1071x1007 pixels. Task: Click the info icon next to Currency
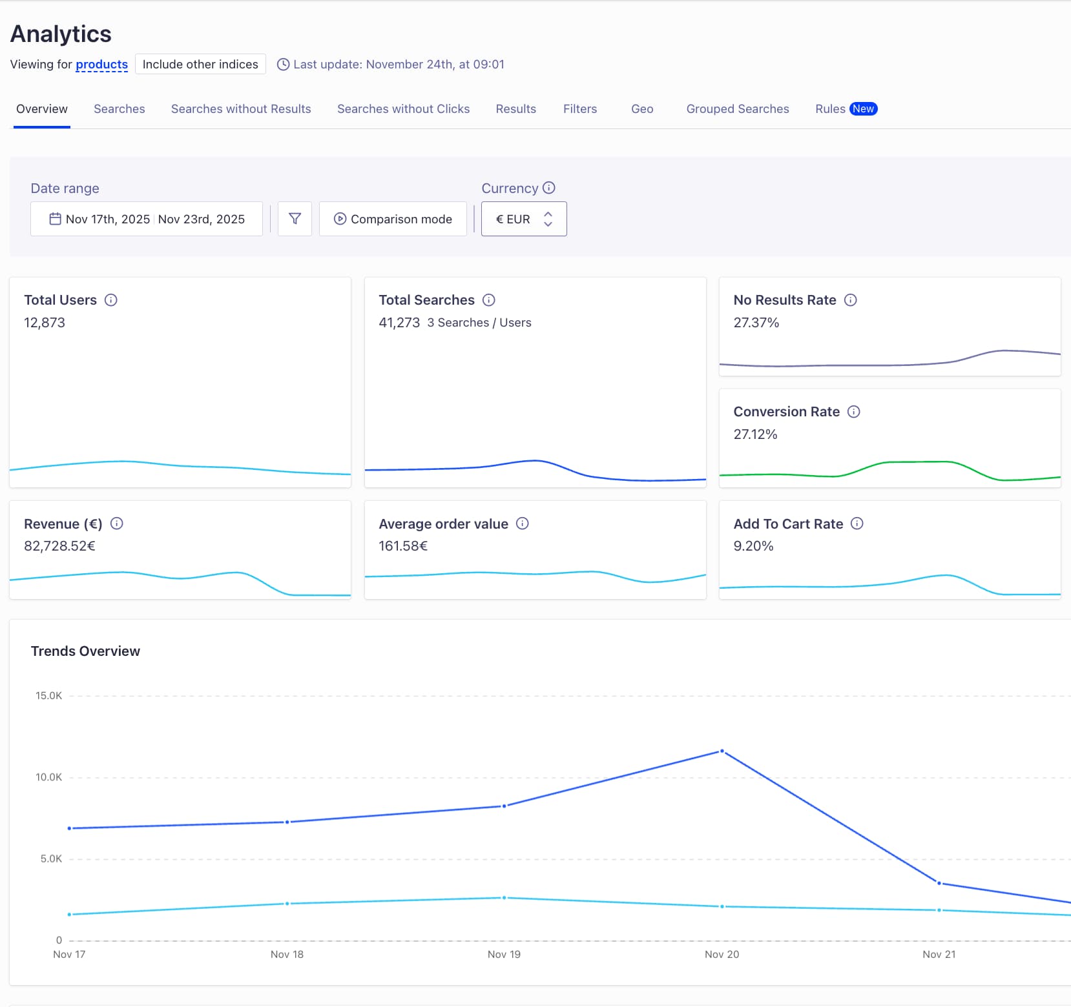click(548, 188)
